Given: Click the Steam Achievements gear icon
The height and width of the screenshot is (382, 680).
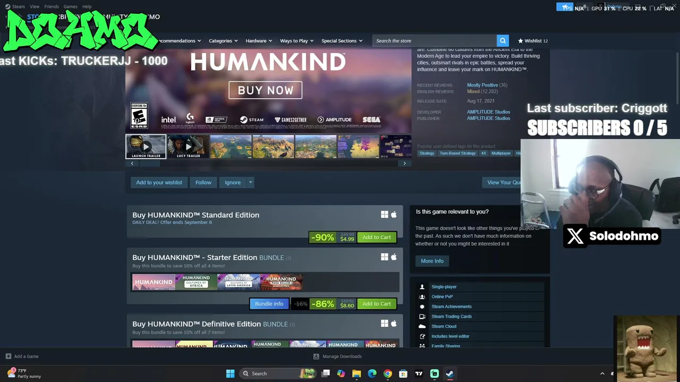Looking at the screenshot, I should (422, 307).
